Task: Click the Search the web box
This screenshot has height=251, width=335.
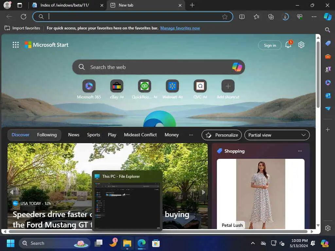Action: [x=159, y=67]
